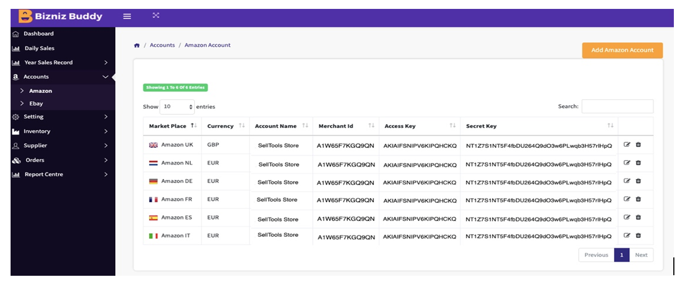
Task: Expand the Setting sidebar menu
Action: click(x=106, y=117)
